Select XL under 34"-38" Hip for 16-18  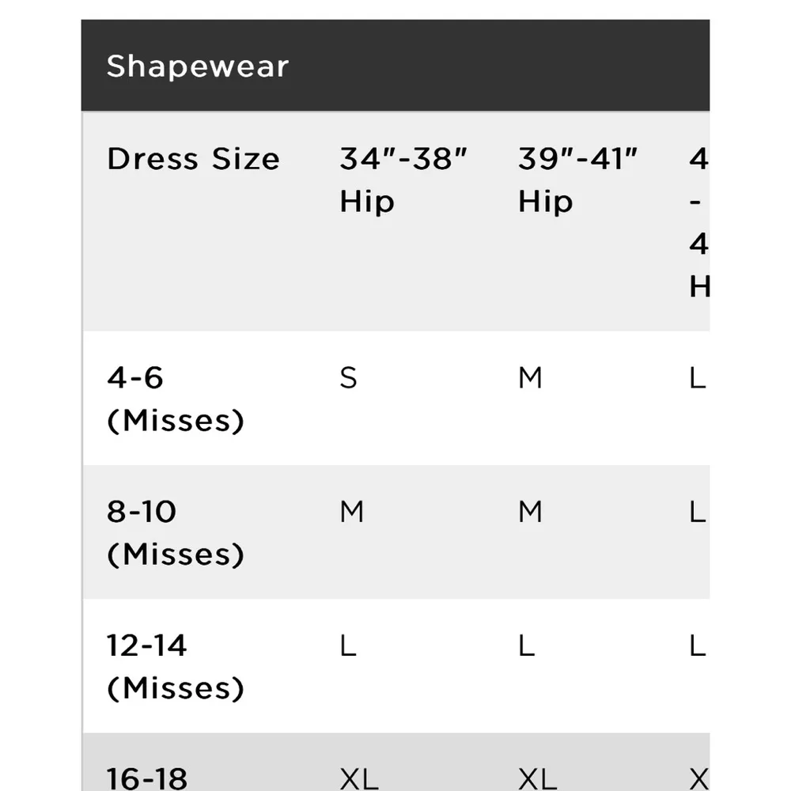[358, 780]
